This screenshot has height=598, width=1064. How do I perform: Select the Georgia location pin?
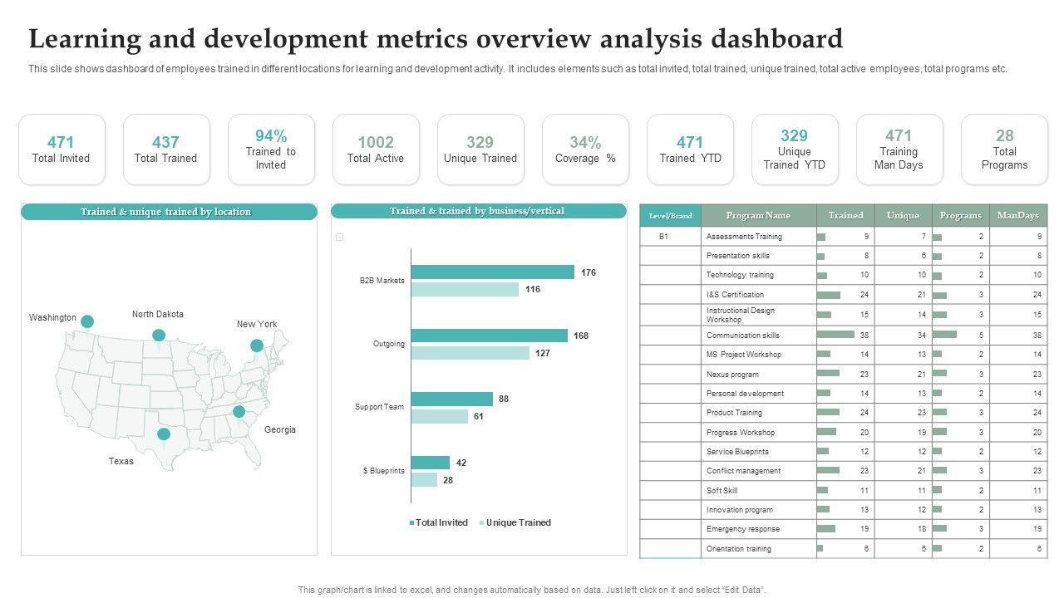pyautogui.click(x=239, y=411)
